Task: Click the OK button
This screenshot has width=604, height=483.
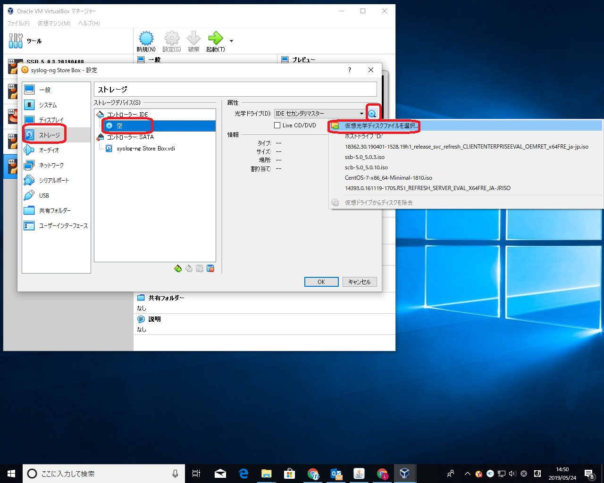Action: (x=321, y=282)
